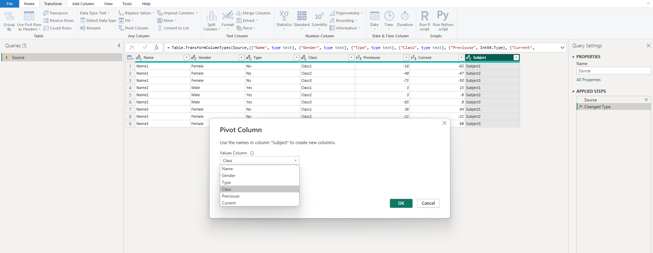
Task: Click the query Name input field
Action: point(613,71)
